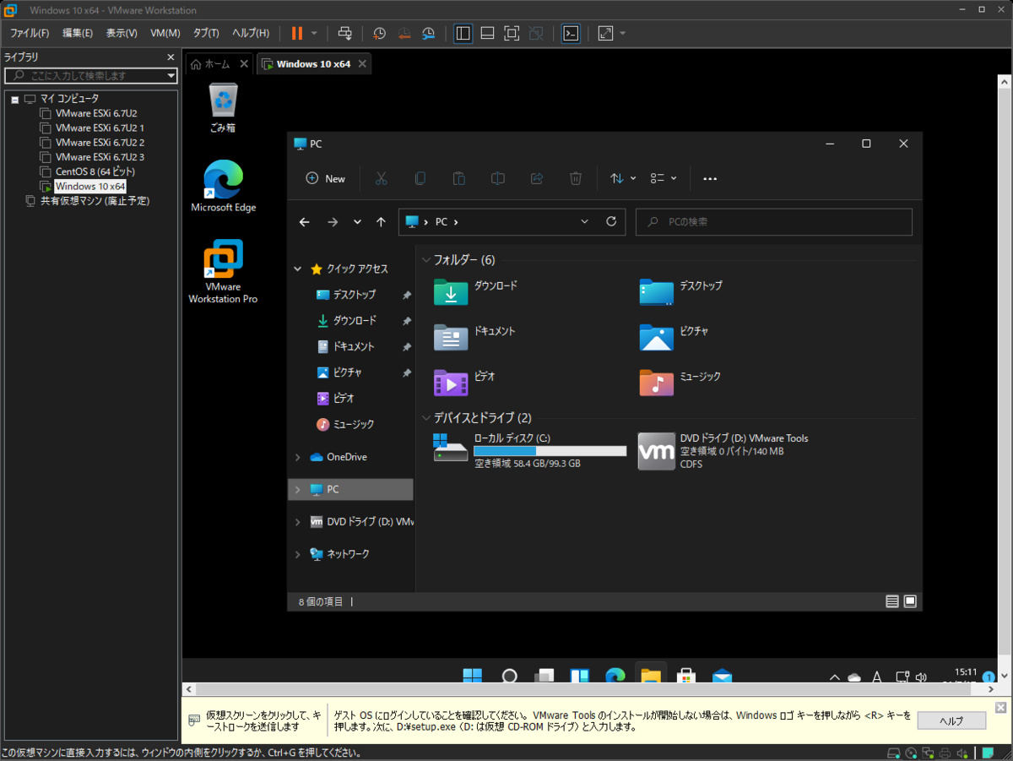
Task: Open the library search dropdown arrow
Action: [171, 75]
